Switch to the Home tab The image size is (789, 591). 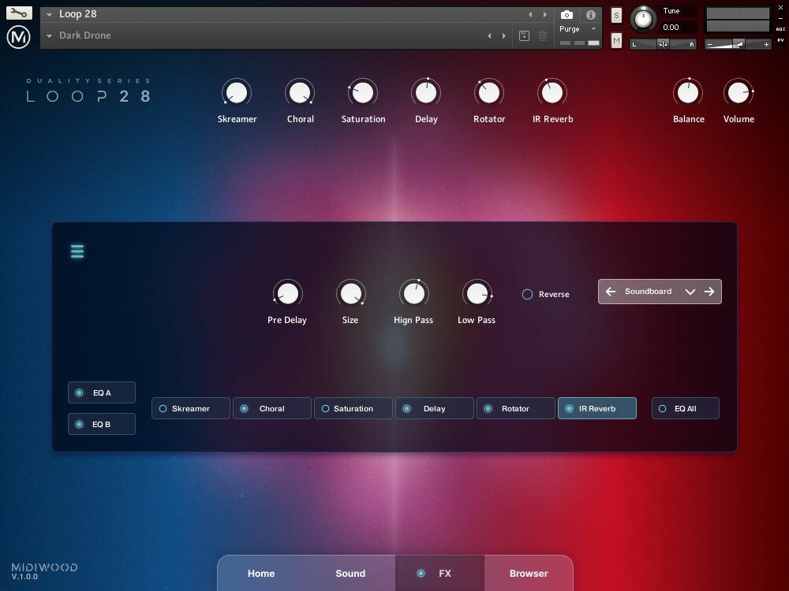(x=261, y=574)
